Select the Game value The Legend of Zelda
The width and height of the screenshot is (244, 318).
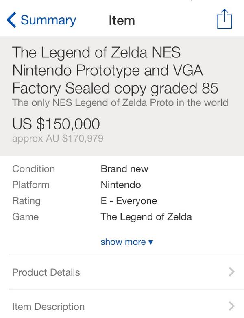click(x=146, y=217)
